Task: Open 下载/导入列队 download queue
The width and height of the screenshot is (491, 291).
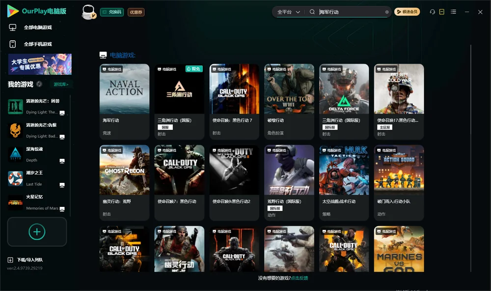Action: [30, 260]
